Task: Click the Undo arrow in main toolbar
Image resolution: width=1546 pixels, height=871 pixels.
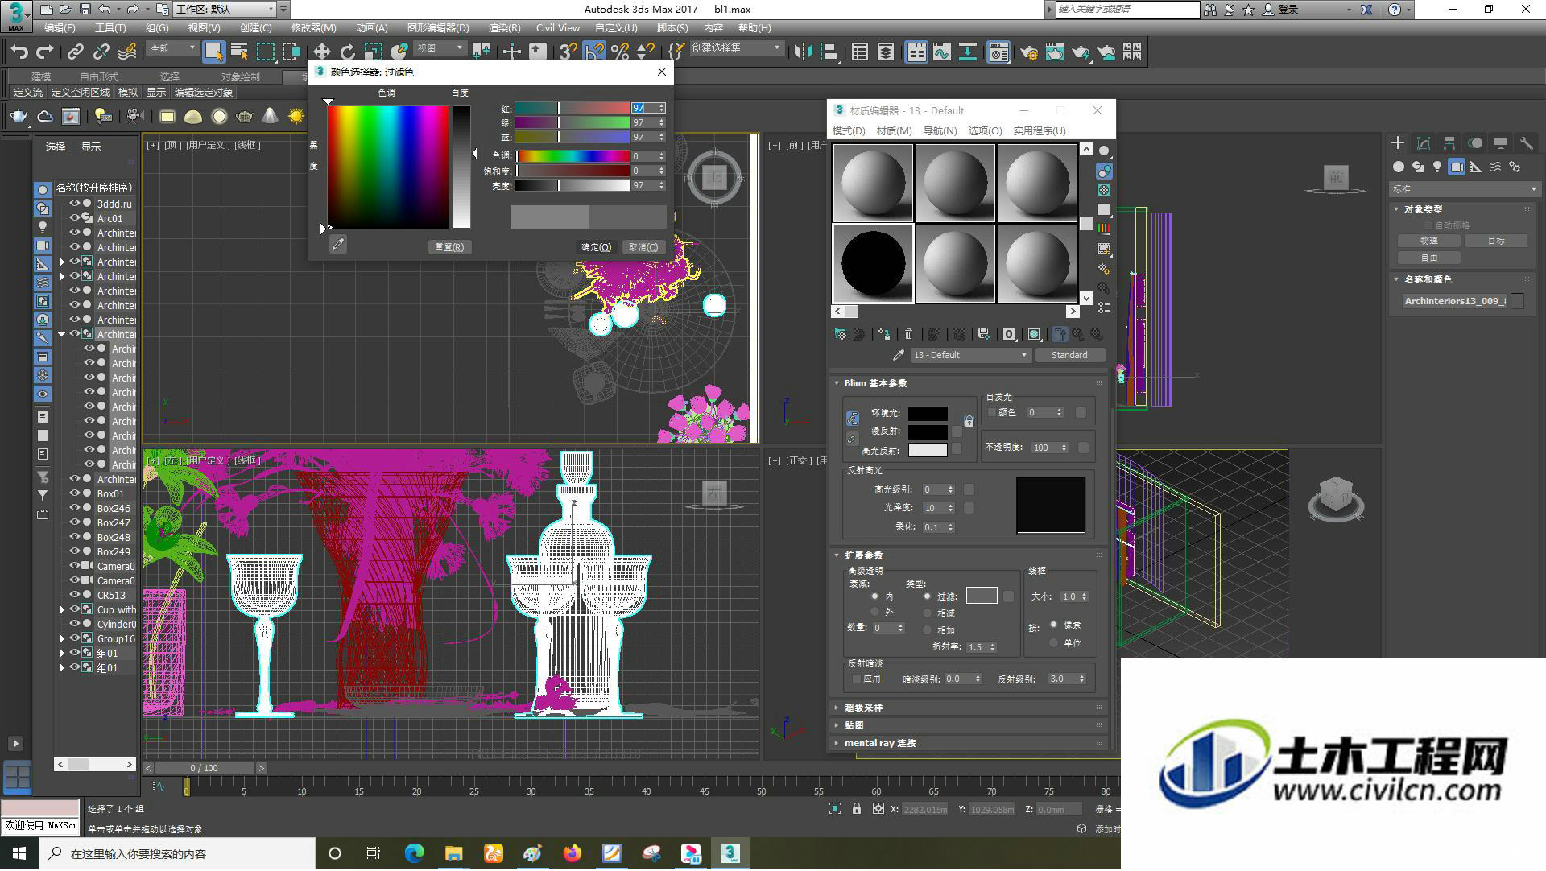Action: point(19,52)
